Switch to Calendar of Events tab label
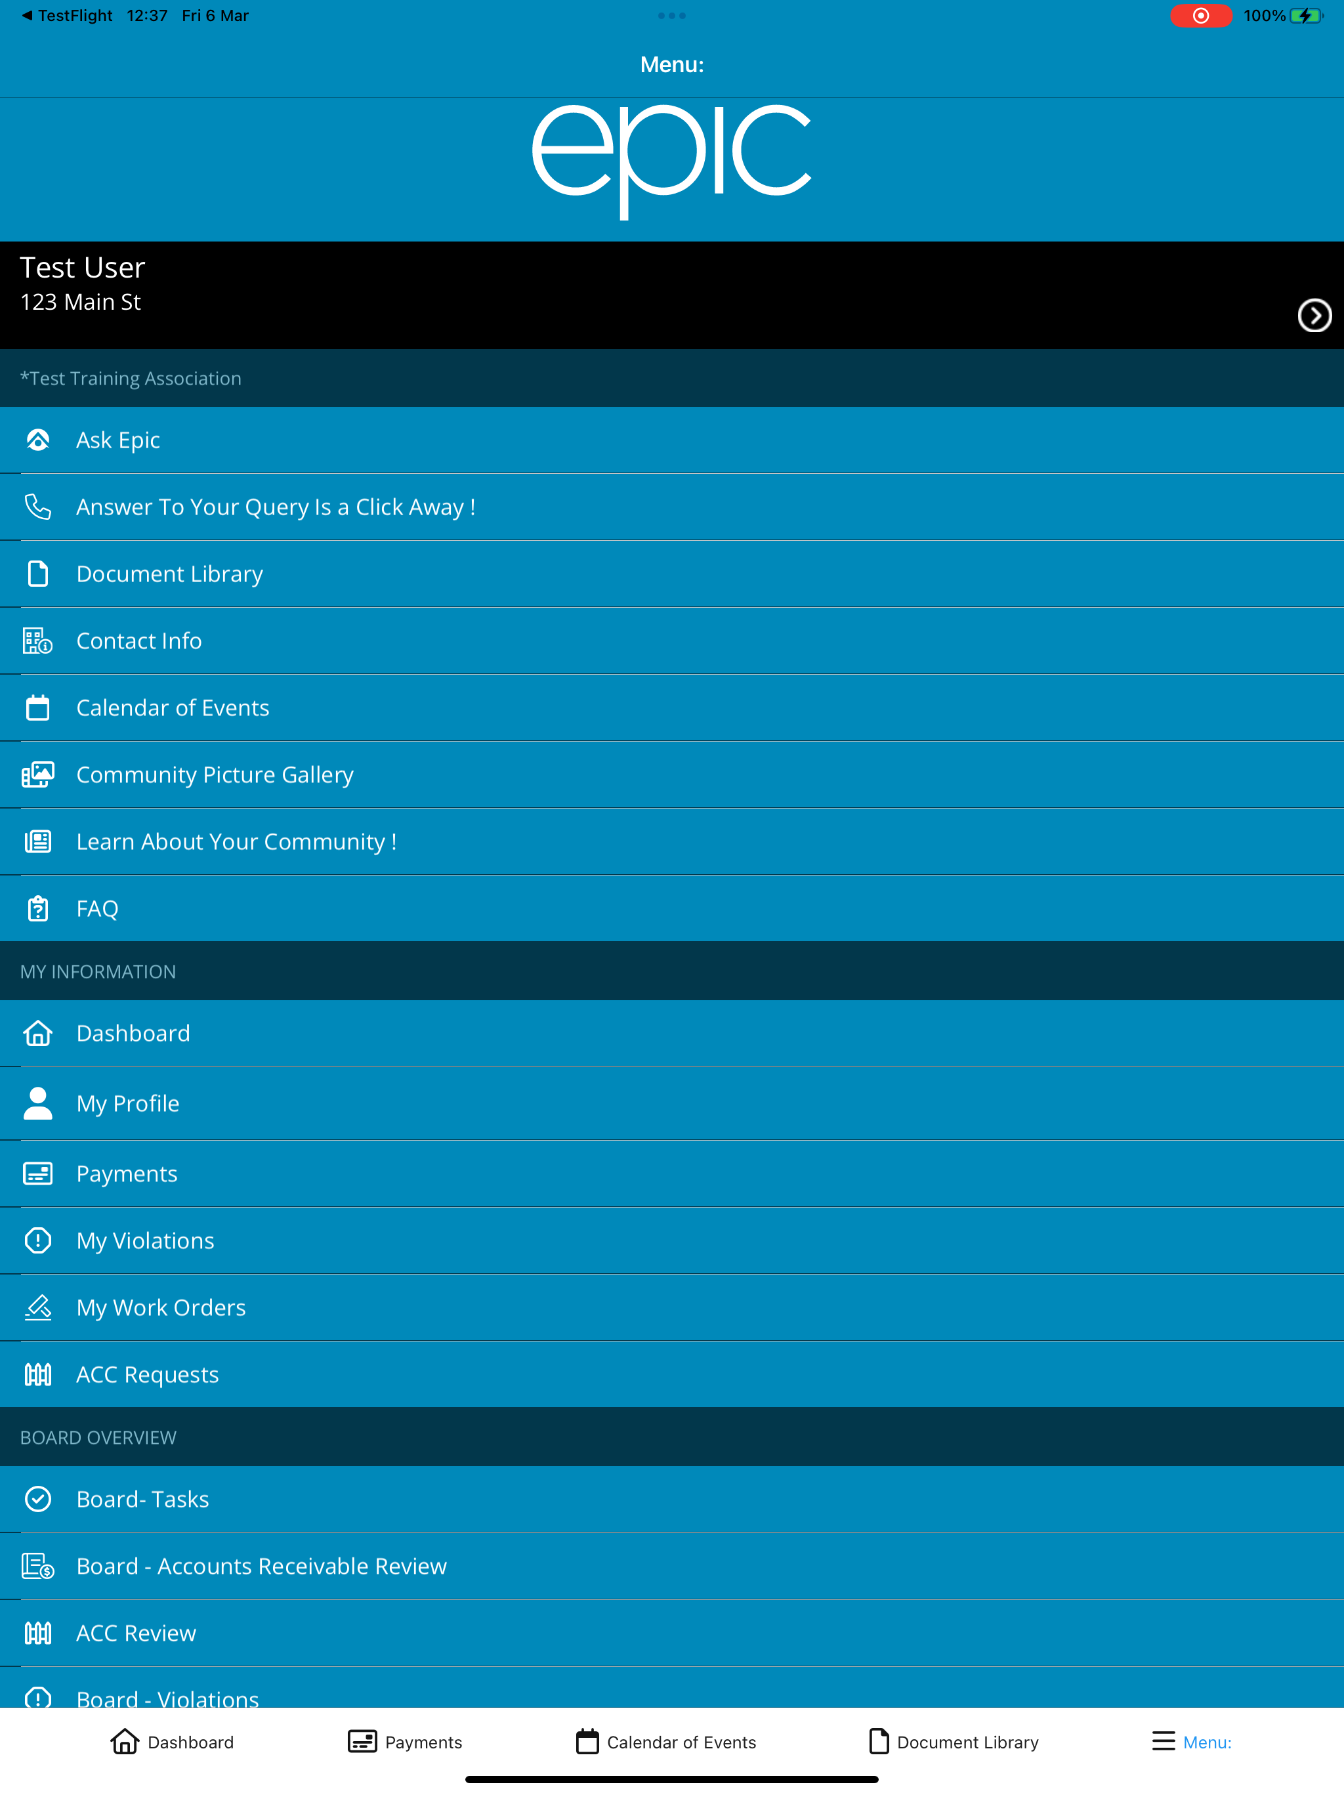This screenshot has width=1344, height=1793. (682, 1742)
